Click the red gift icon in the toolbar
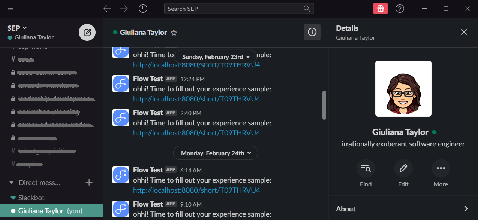 (380, 8)
